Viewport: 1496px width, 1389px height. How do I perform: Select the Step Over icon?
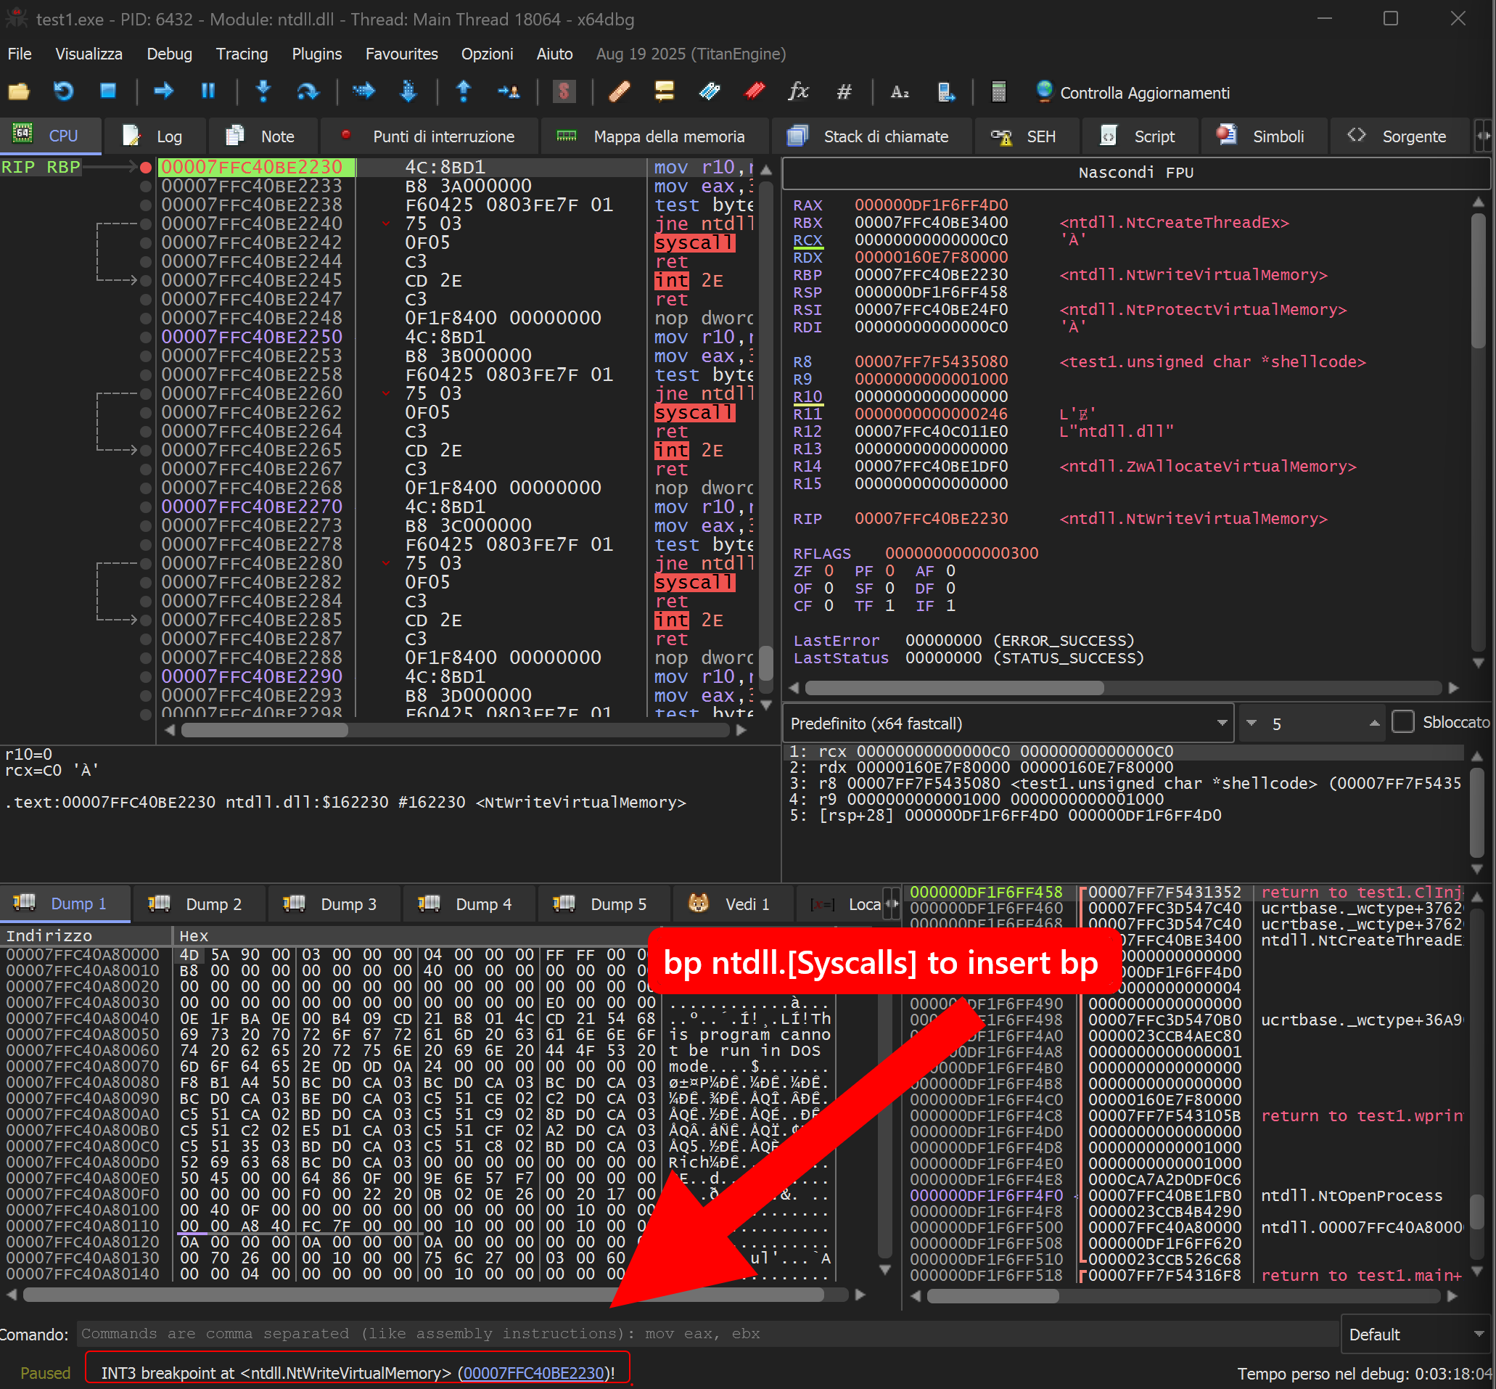pos(308,91)
